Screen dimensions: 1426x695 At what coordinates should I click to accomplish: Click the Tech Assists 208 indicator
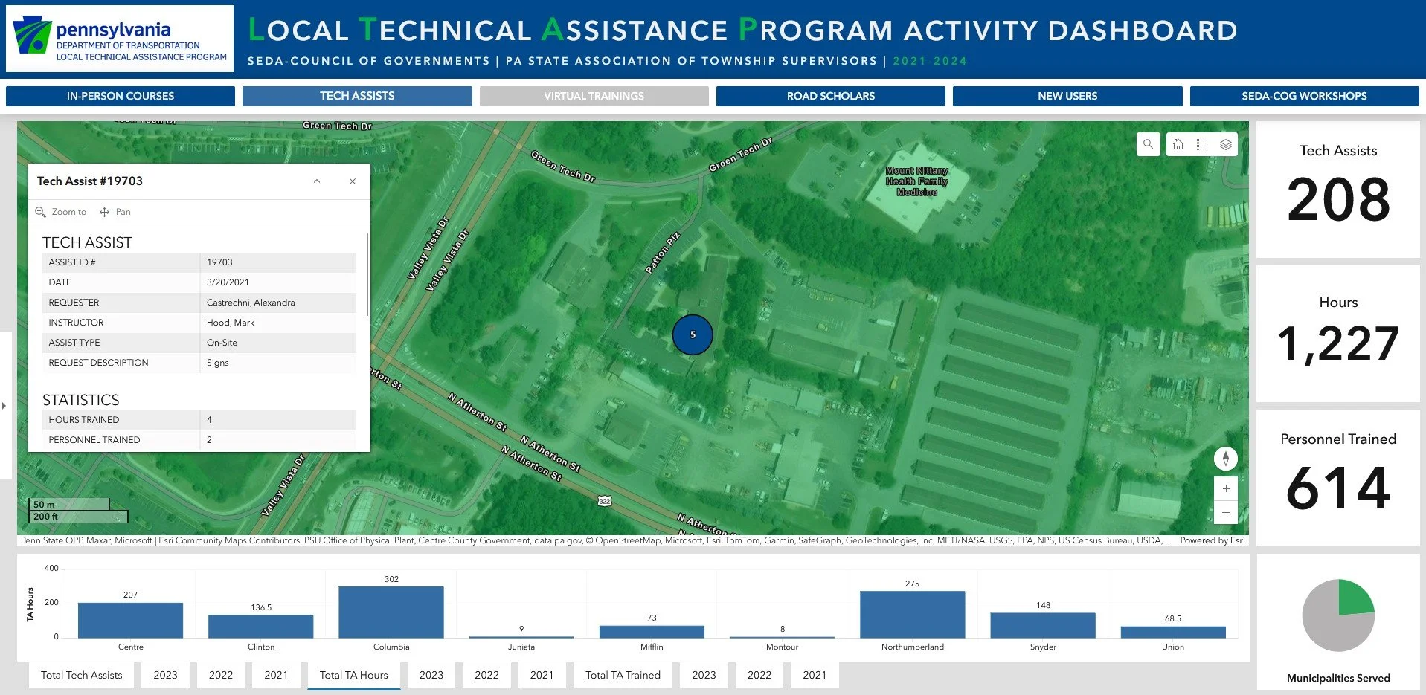click(1338, 190)
